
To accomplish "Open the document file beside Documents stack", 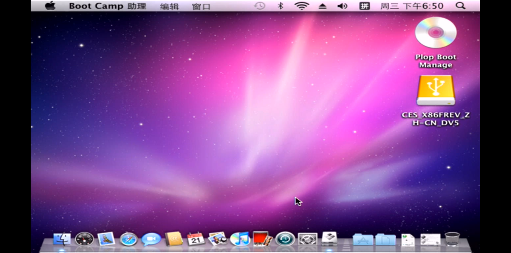I will (x=408, y=240).
